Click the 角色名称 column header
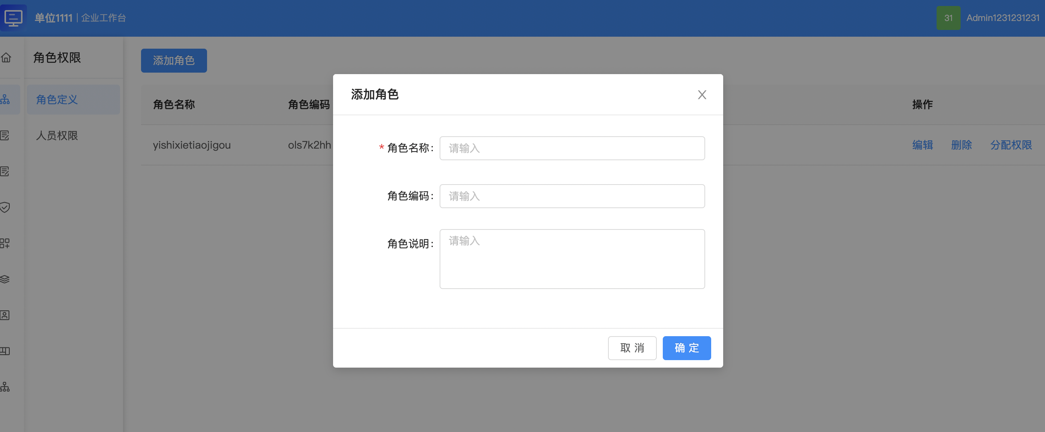The width and height of the screenshot is (1045, 432). tap(174, 104)
